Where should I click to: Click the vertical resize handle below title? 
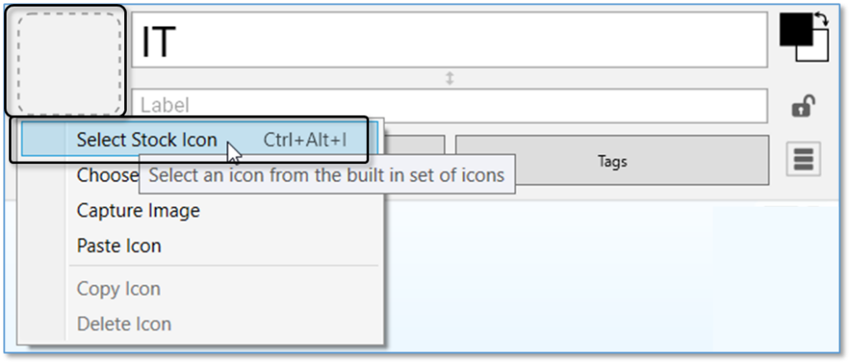click(x=450, y=78)
